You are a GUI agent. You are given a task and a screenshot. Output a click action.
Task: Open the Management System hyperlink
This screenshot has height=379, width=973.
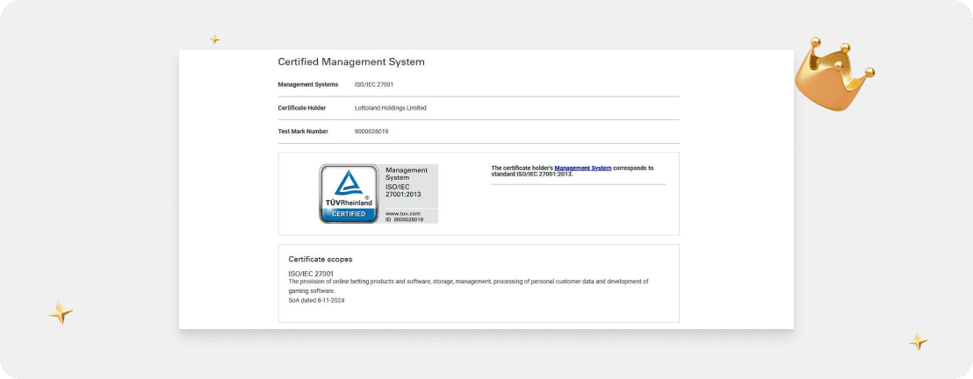(582, 168)
